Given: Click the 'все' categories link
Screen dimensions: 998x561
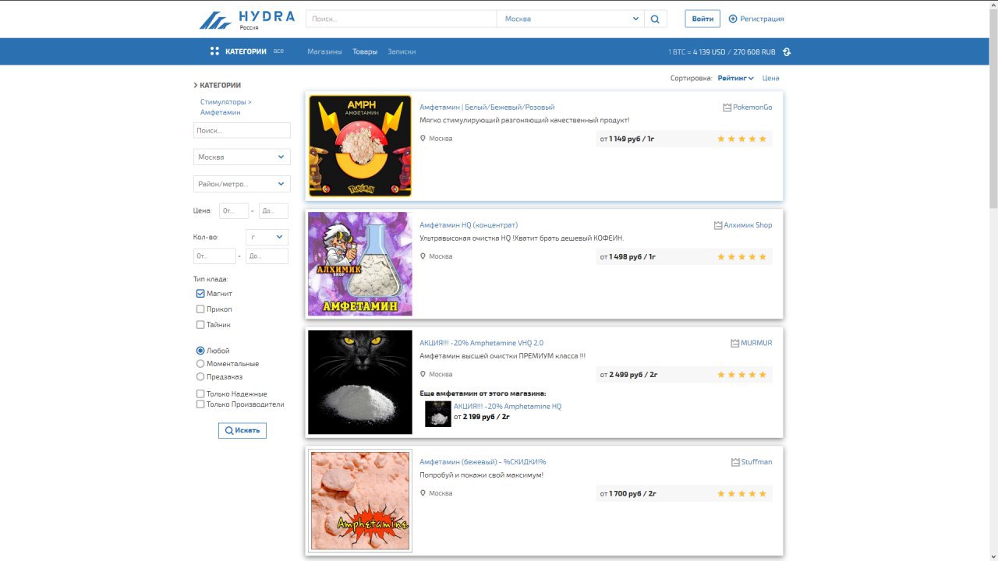Looking at the screenshot, I should tap(278, 51).
